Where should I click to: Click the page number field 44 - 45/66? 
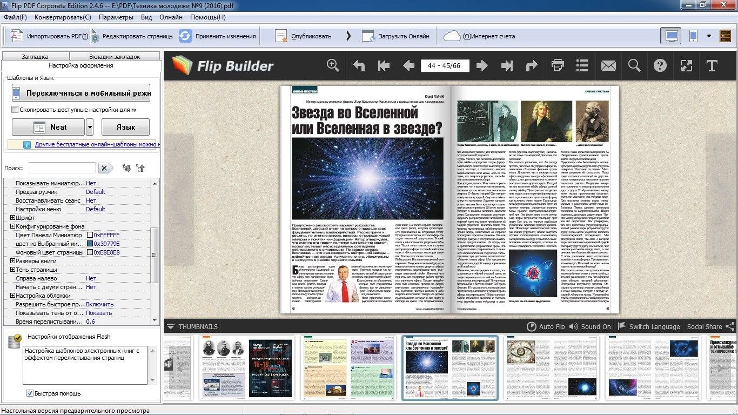coord(445,66)
